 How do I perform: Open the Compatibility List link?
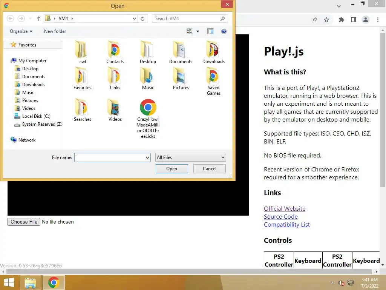287,224
